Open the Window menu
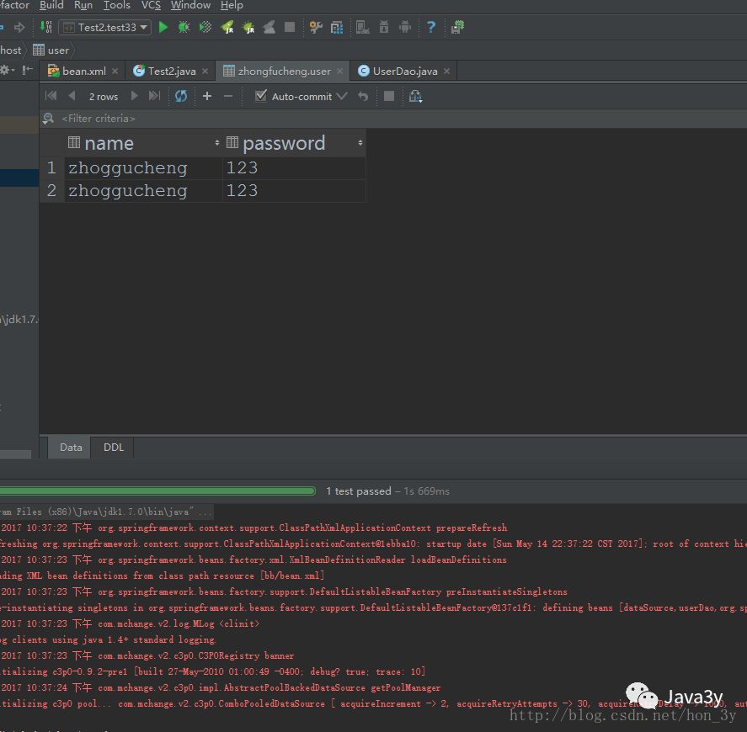The image size is (747, 732). pos(190,5)
